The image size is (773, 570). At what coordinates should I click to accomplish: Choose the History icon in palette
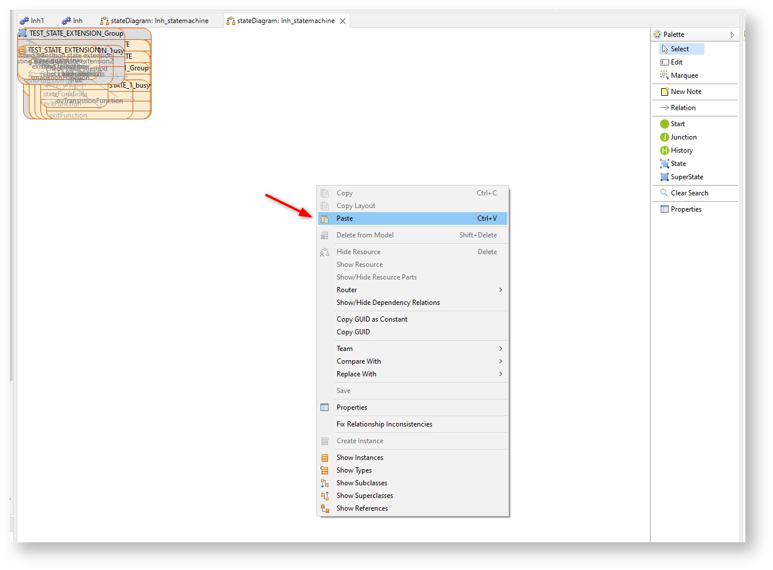[664, 150]
